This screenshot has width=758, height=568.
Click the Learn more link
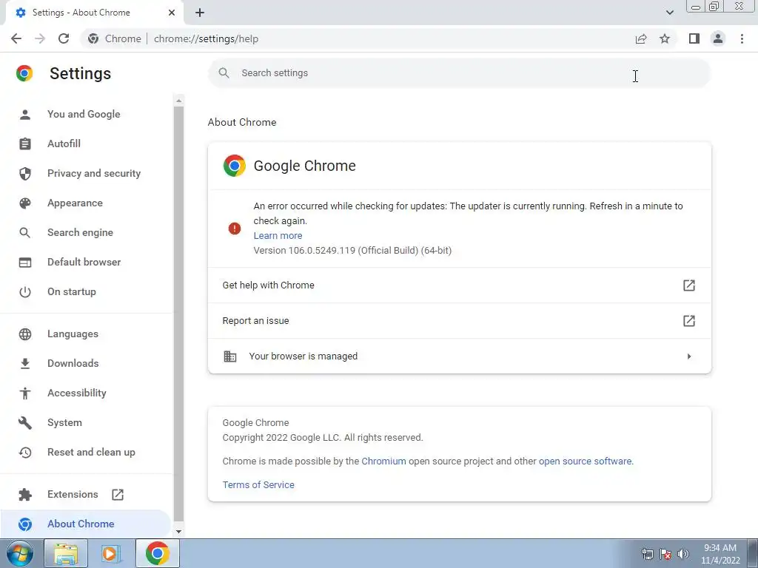click(278, 236)
